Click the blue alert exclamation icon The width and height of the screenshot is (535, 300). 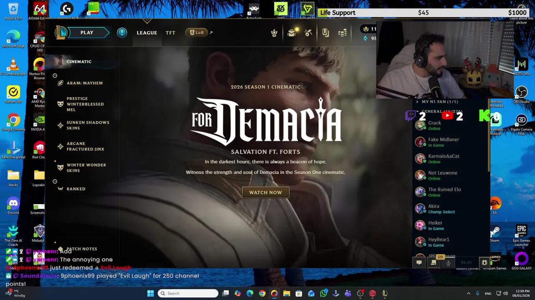[x=122, y=32]
